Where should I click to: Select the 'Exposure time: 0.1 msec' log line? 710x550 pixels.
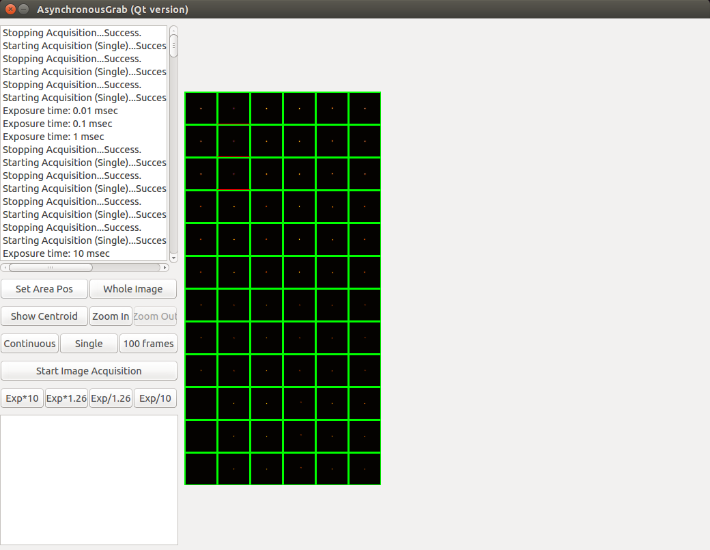pos(57,124)
